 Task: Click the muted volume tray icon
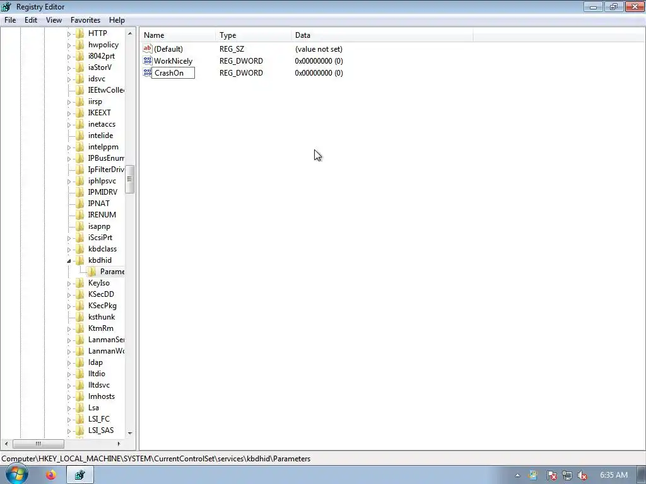(x=582, y=475)
